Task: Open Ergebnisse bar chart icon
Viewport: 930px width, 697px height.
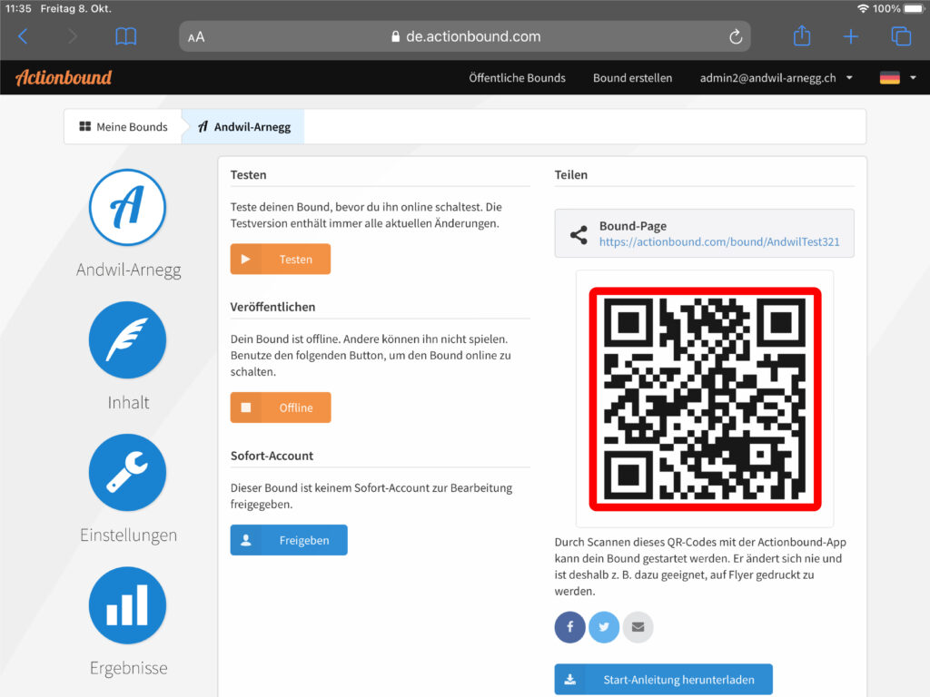Action: (x=127, y=605)
